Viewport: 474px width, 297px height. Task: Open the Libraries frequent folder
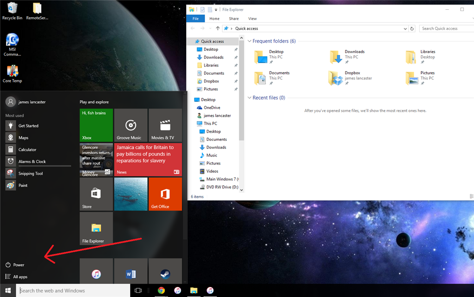coord(420,57)
